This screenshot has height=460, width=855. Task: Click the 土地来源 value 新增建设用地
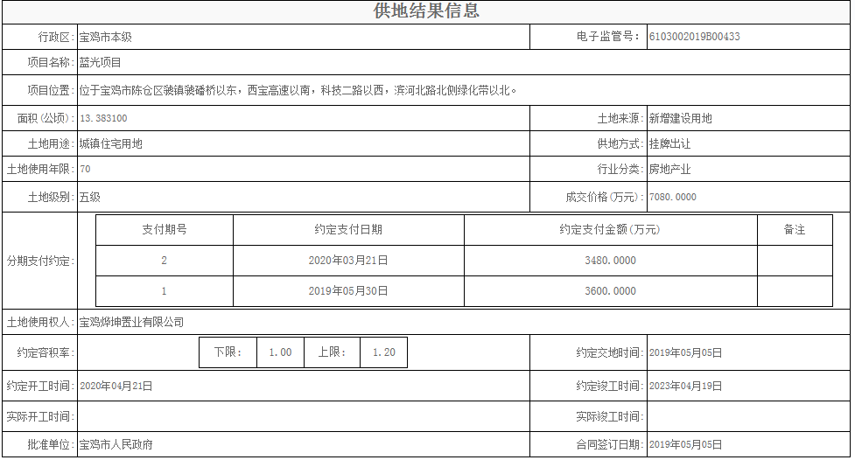click(680, 118)
